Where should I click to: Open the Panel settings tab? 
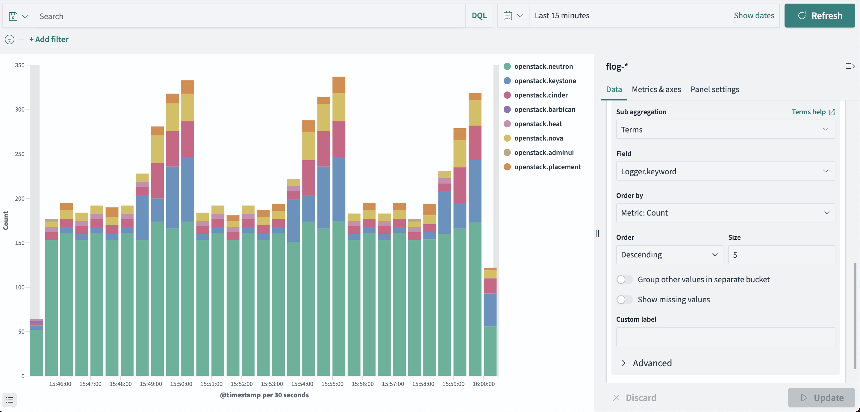pos(714,89)
